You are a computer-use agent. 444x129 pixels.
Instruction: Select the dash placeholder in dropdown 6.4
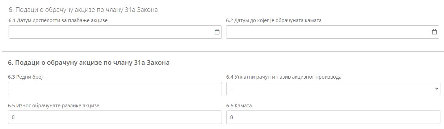tap(231, 89)
